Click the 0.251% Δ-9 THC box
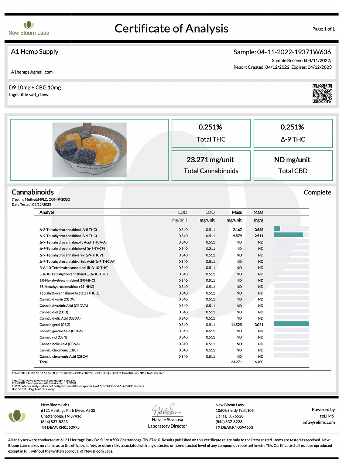Image resolution: width=339 pixels, height=459 pixels. point(293,133)
